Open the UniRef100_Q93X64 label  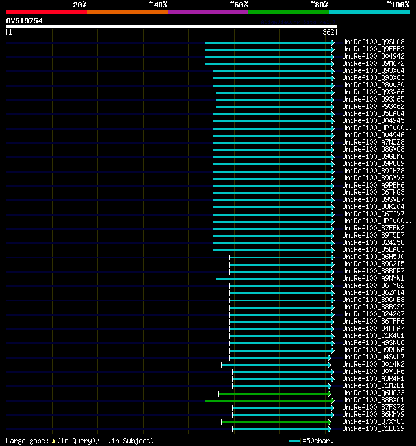pos(373,70)
